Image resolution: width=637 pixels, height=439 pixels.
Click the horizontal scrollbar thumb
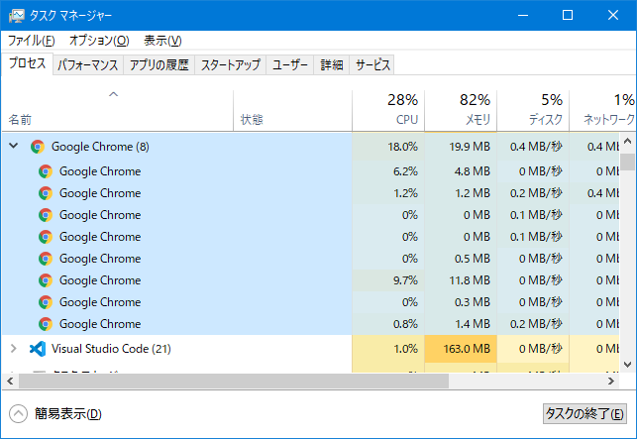[x=234, y=381]
